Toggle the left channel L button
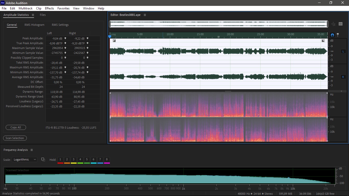Screen dimensions: 349x196 coord(343,52)
